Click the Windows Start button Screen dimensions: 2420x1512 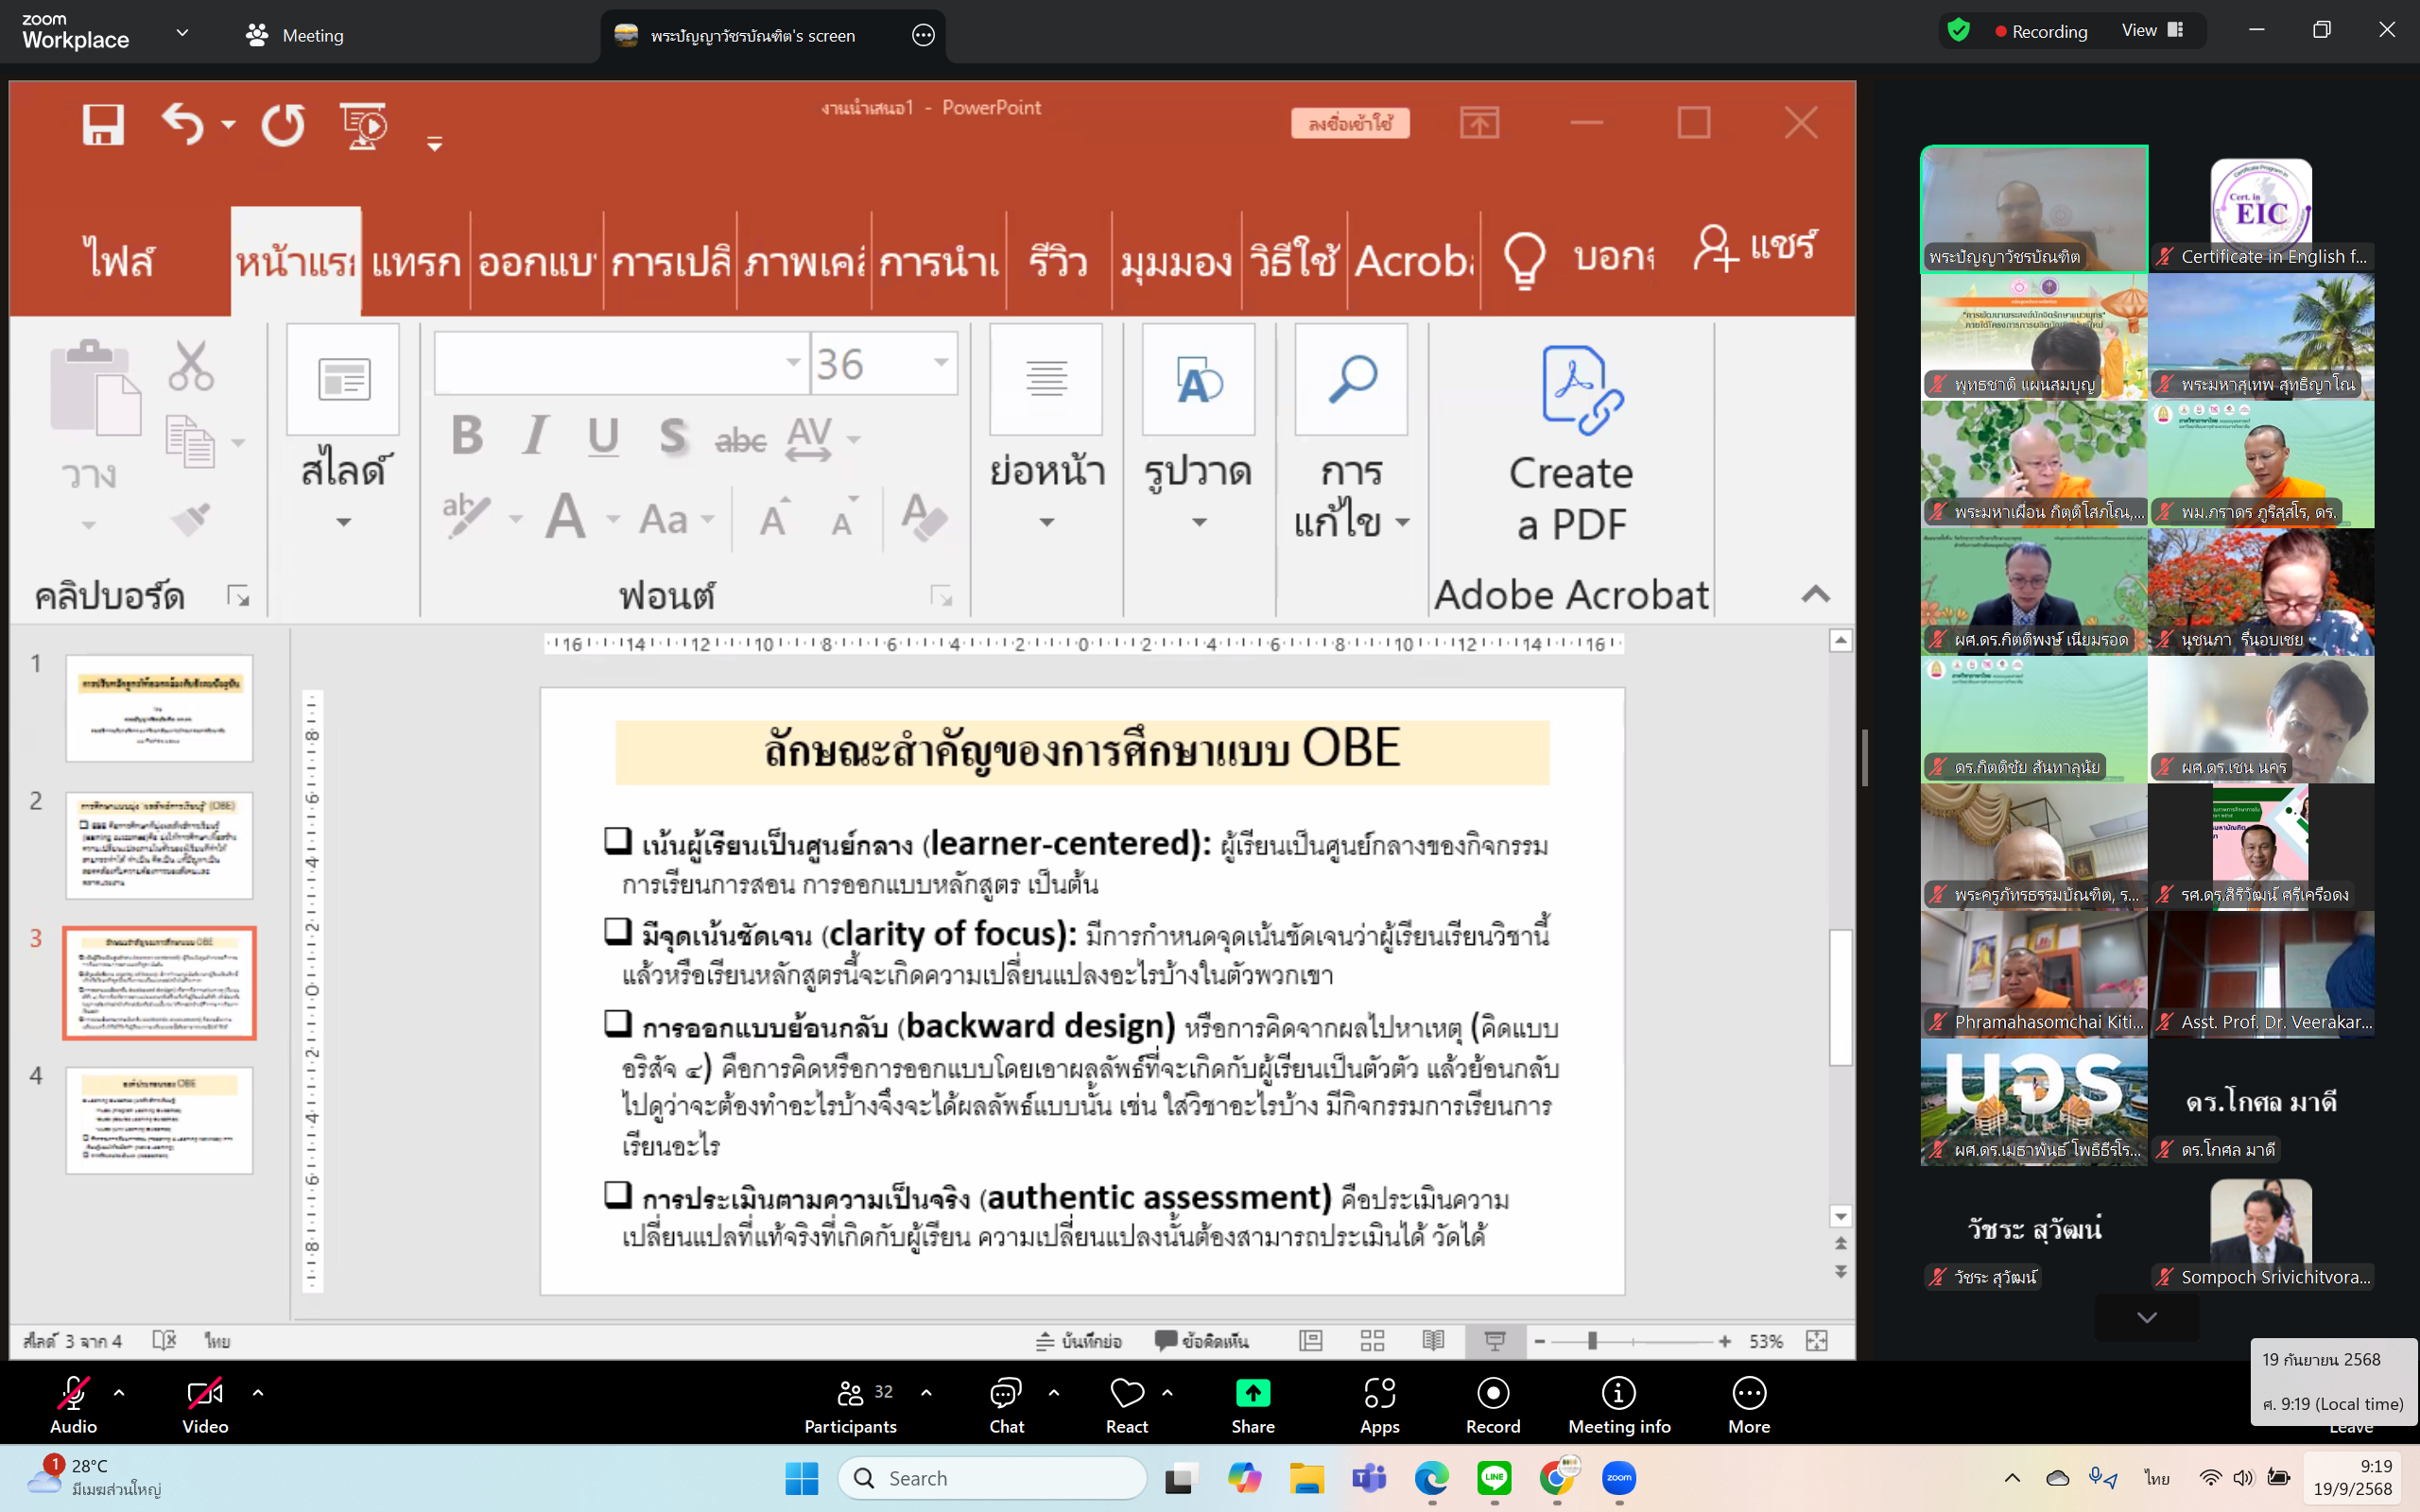(x=801, y=1478)
